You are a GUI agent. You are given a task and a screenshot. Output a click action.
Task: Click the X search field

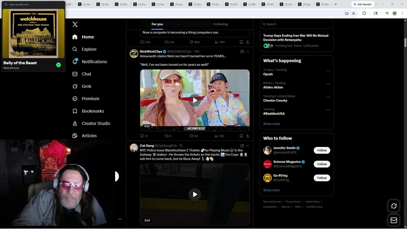click(297, 24)
